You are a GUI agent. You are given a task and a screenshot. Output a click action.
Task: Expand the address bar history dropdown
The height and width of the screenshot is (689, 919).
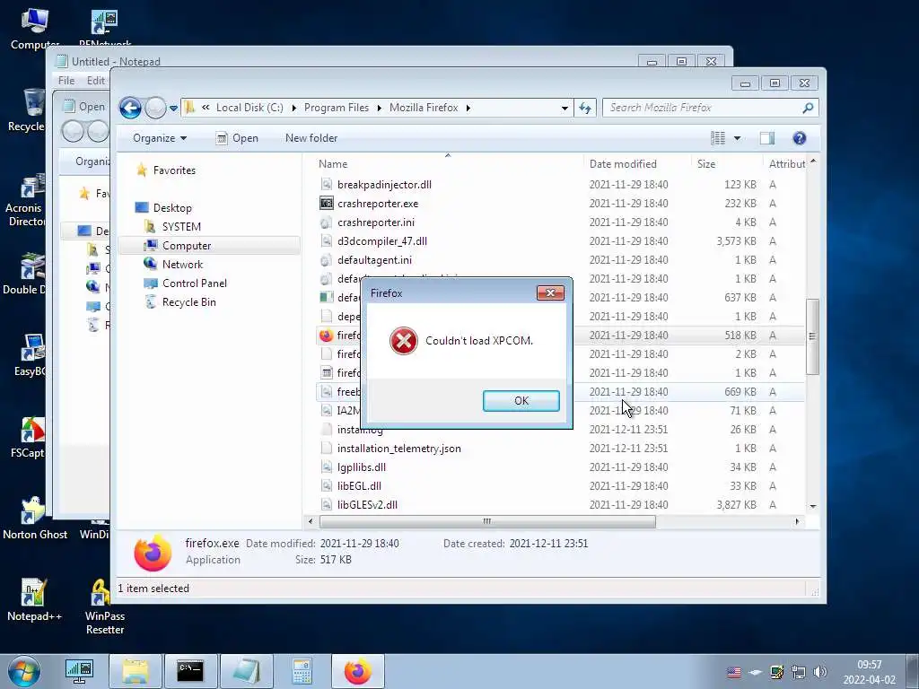click(565, 108)
